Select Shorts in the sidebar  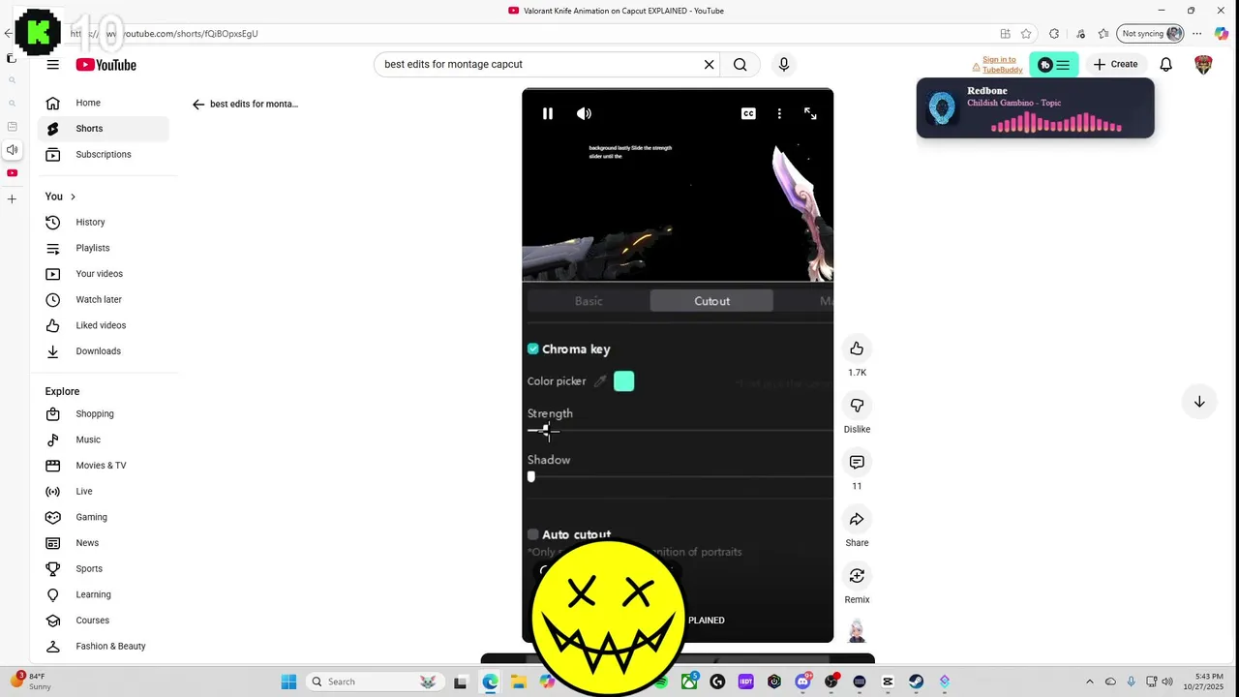(x=104, y=129)
